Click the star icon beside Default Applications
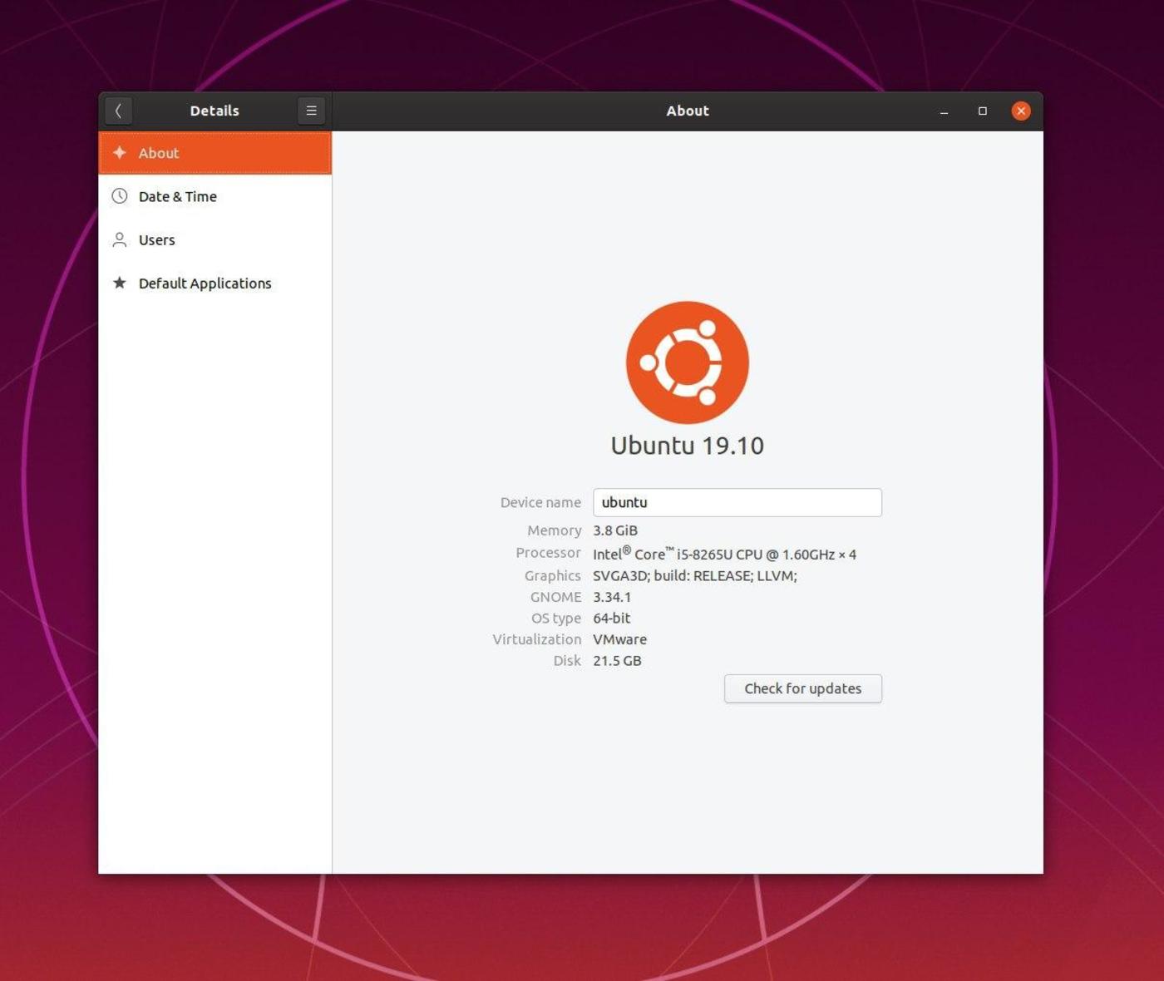The height and width of the screenshot is (981, 1164). pyautogui.click(x=120, y=283)
